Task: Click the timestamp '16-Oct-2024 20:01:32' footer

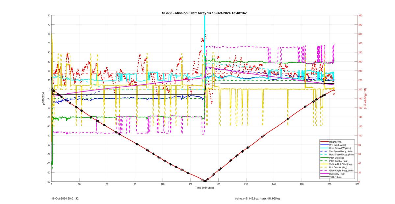Action: click(65, 198)
